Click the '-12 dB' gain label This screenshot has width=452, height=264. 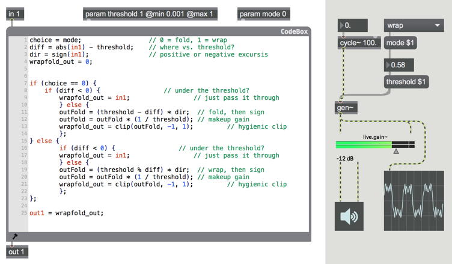345,159
